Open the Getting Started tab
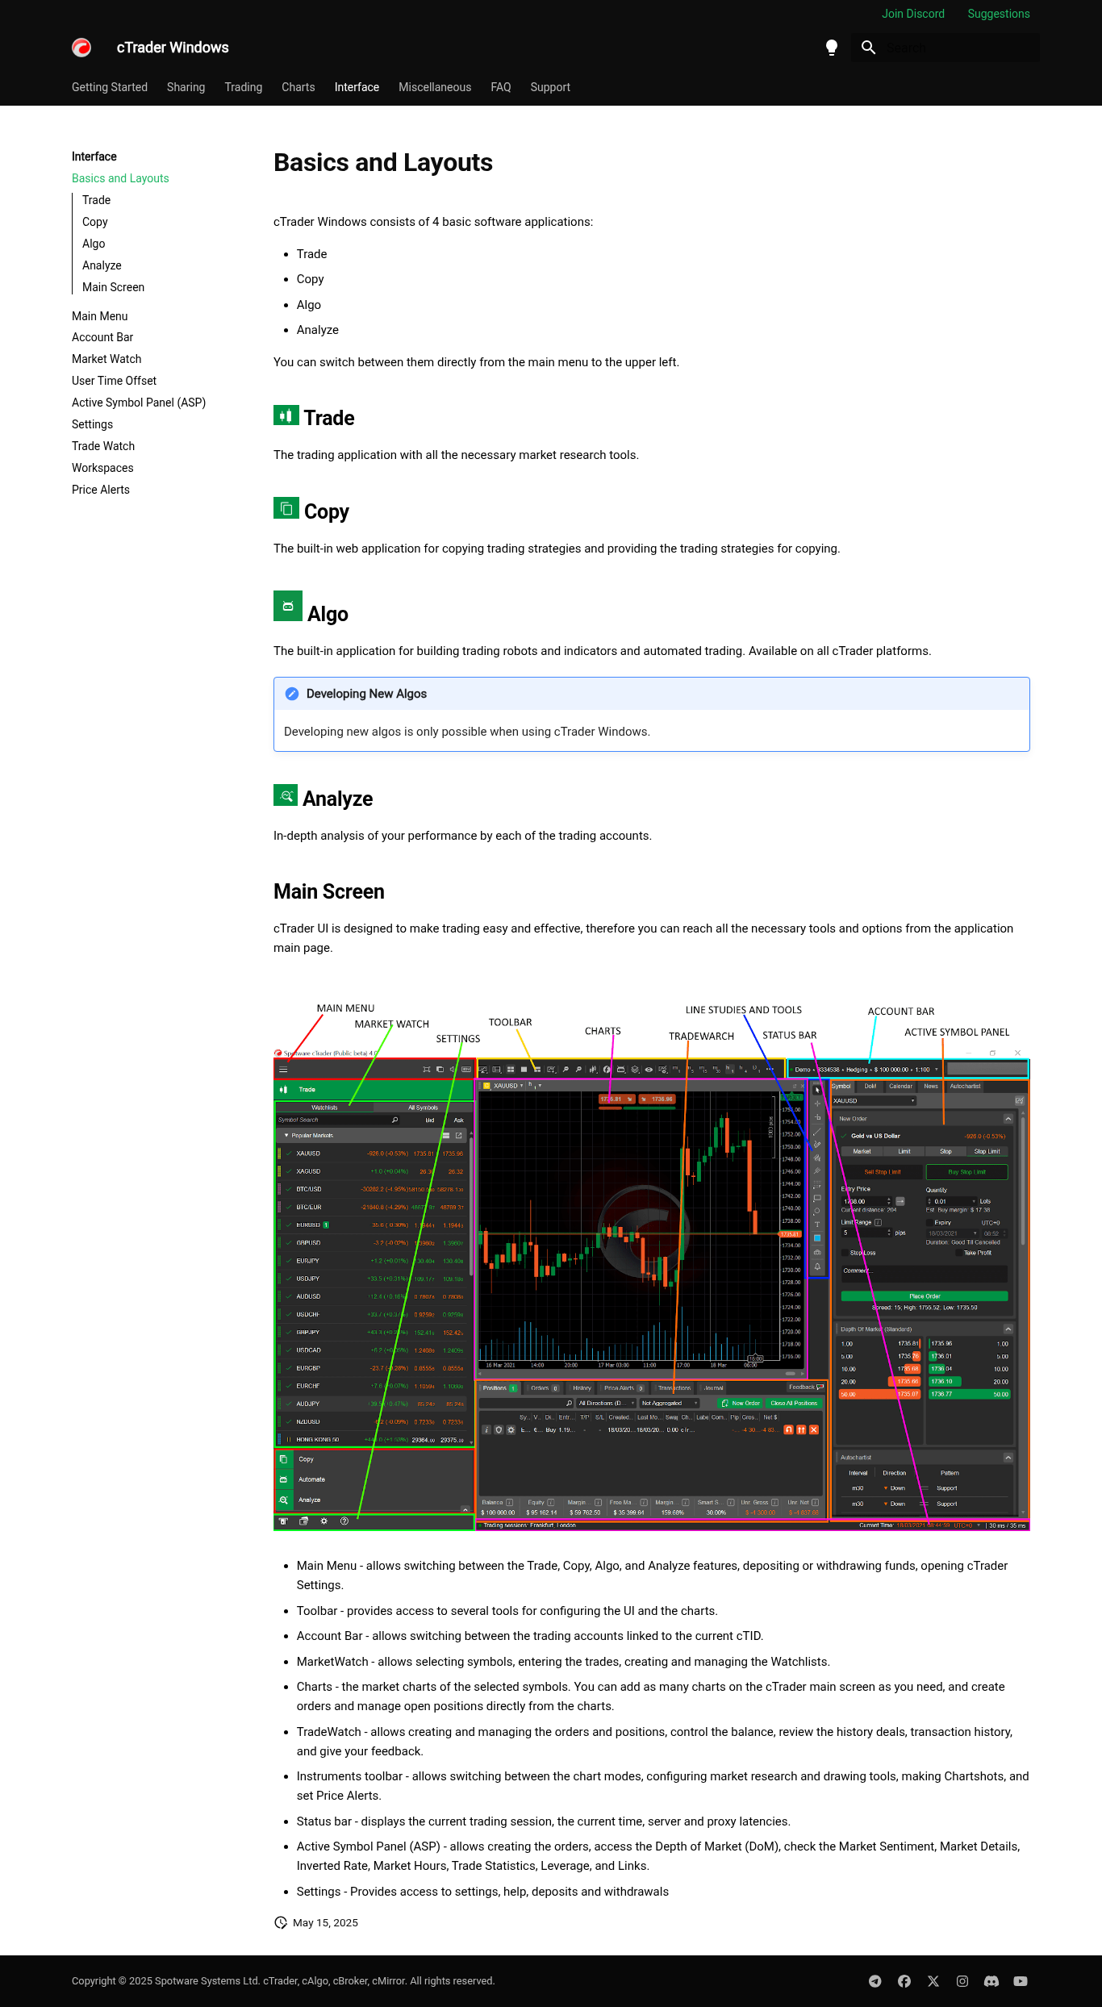The height and width of the screenshot is (2007, 1102). (x=110, y=87)
